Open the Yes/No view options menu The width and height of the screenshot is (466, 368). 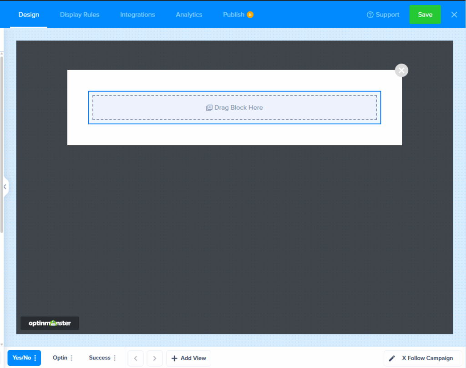pos(35,358)
